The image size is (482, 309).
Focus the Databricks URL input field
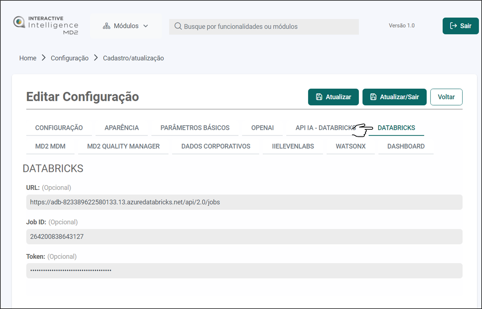click(244, 202)
